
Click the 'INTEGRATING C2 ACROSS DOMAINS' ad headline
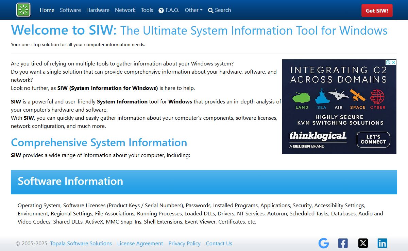339,75
